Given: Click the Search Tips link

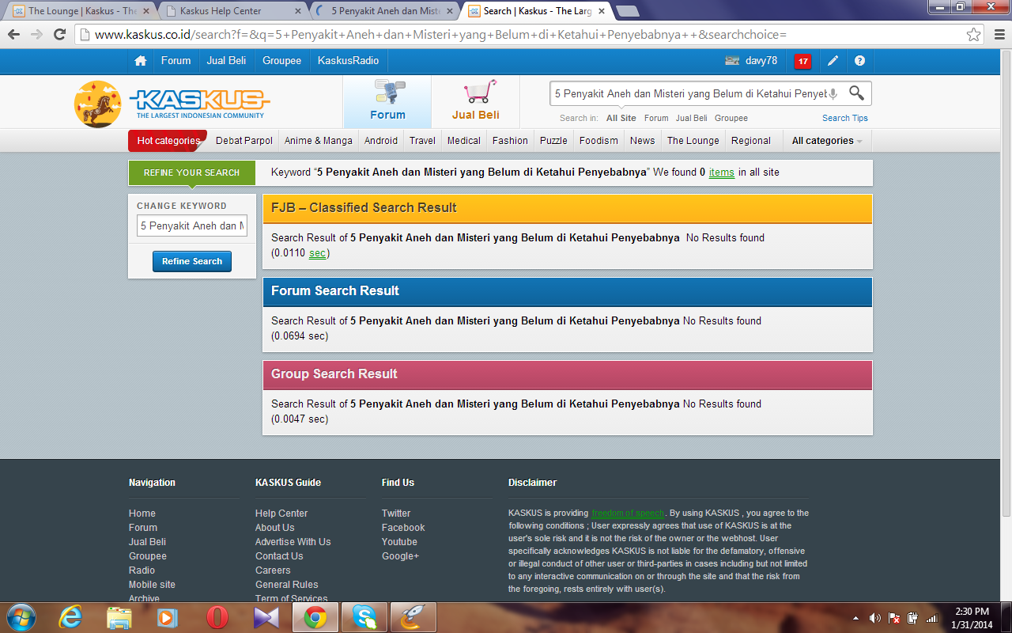Looking at the screenshot, I should coord(845,118).
